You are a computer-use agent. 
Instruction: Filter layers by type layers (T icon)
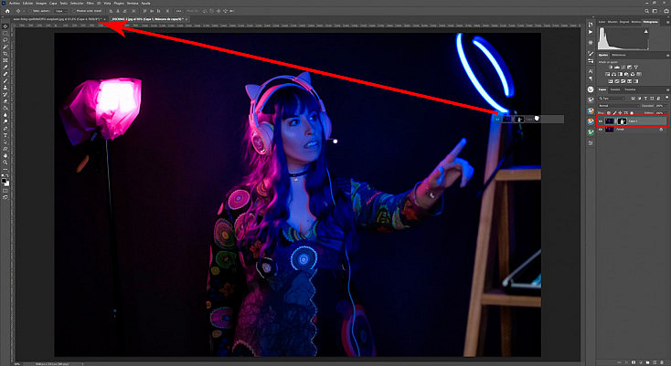coord(645,99)
